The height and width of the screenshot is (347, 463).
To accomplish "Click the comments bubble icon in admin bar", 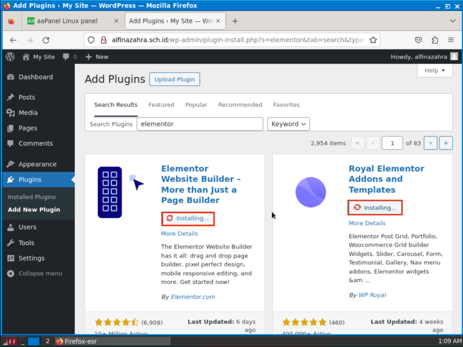I will [66, 57].
